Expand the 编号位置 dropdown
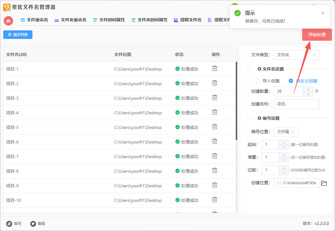Viewport: 335px width, 231px height. (x=286, y=132)
